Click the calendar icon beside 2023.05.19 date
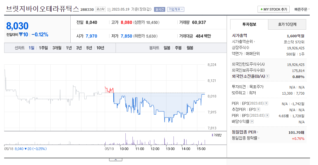The image size is (318, 165). (x=109, y=10)
